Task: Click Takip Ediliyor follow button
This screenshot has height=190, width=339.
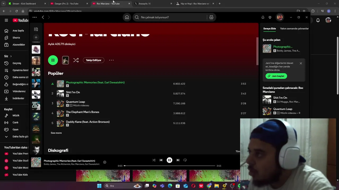Action: click(x=93, y=60)
